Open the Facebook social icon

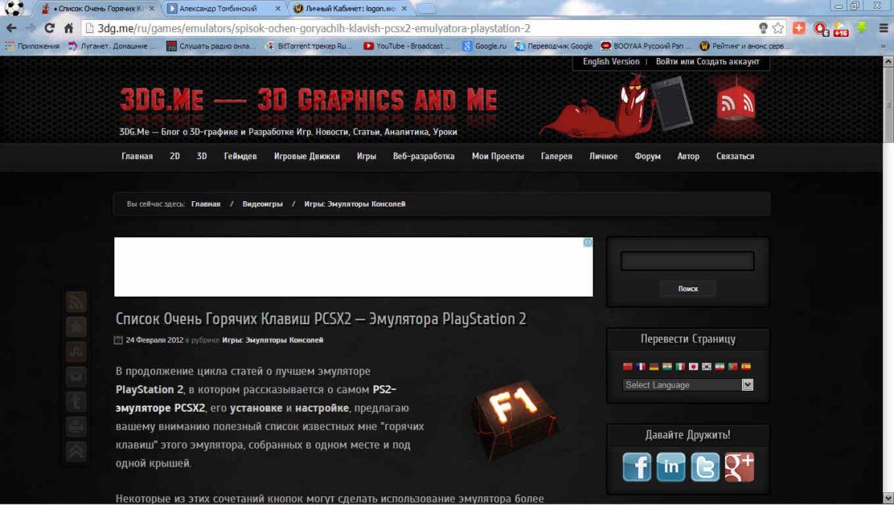coord(636,467)
